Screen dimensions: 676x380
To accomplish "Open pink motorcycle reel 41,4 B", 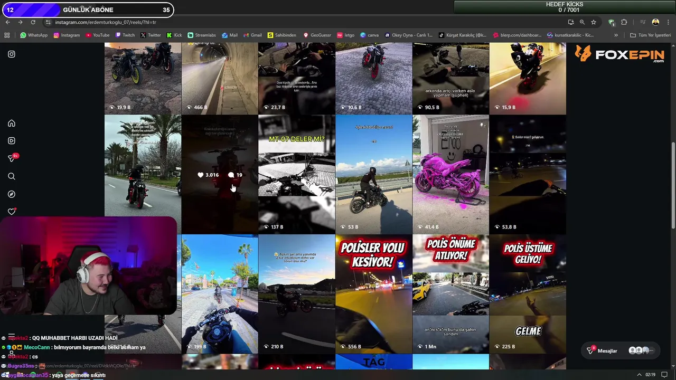I will click(x=450, y=174).
